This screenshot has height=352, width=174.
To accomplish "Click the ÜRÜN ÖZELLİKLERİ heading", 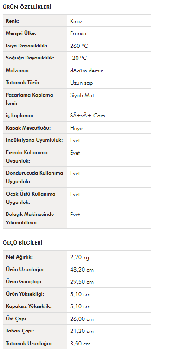I will pyautogui.click(x=27, y=7).
